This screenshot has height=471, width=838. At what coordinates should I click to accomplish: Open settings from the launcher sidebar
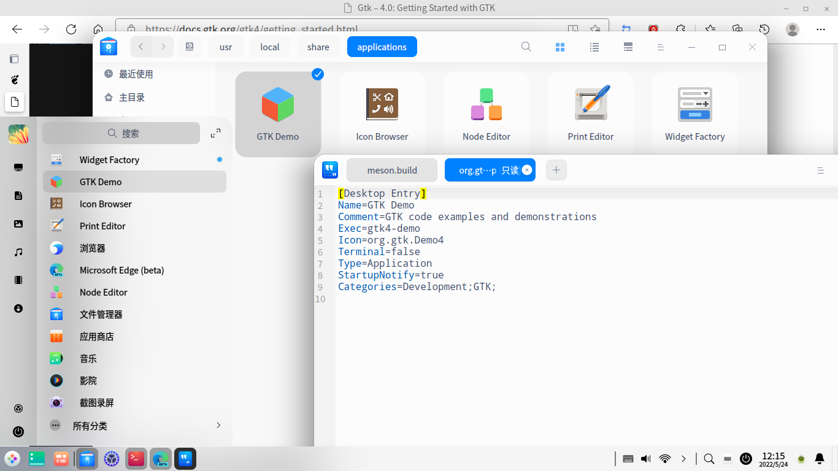pos(18,408)
